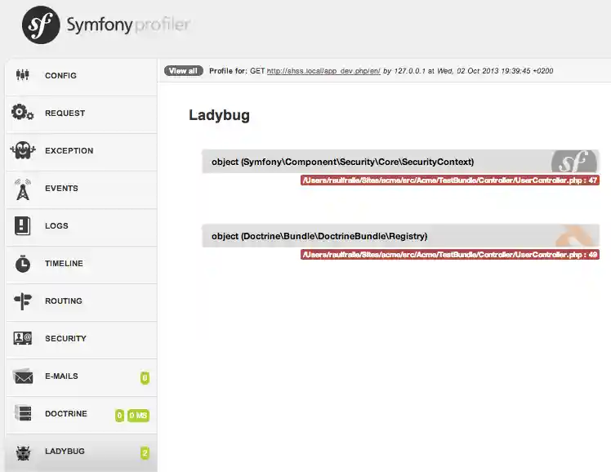This screenshot has height=472, width=611.
Task: Open the REQUEST panel
Action: tap(82, 114)
